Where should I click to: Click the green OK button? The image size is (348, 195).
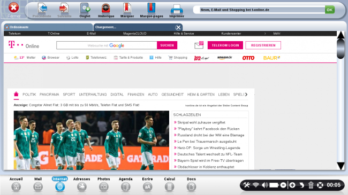pos(330,10)
